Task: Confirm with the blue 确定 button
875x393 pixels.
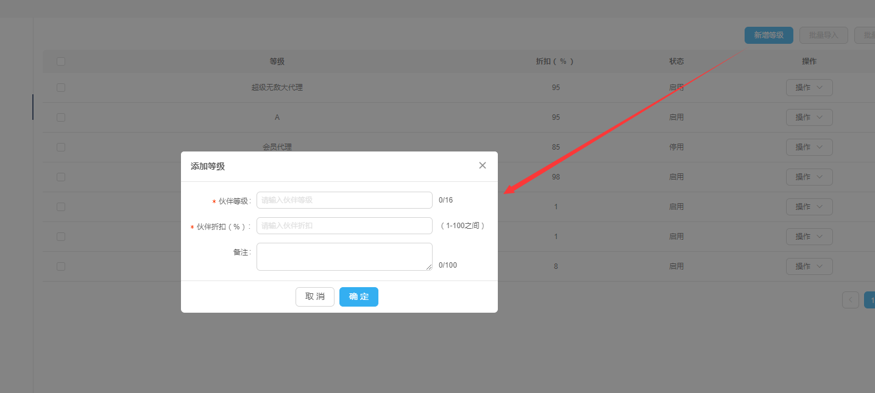Action: pyautogui.click(x=358, y=297)
